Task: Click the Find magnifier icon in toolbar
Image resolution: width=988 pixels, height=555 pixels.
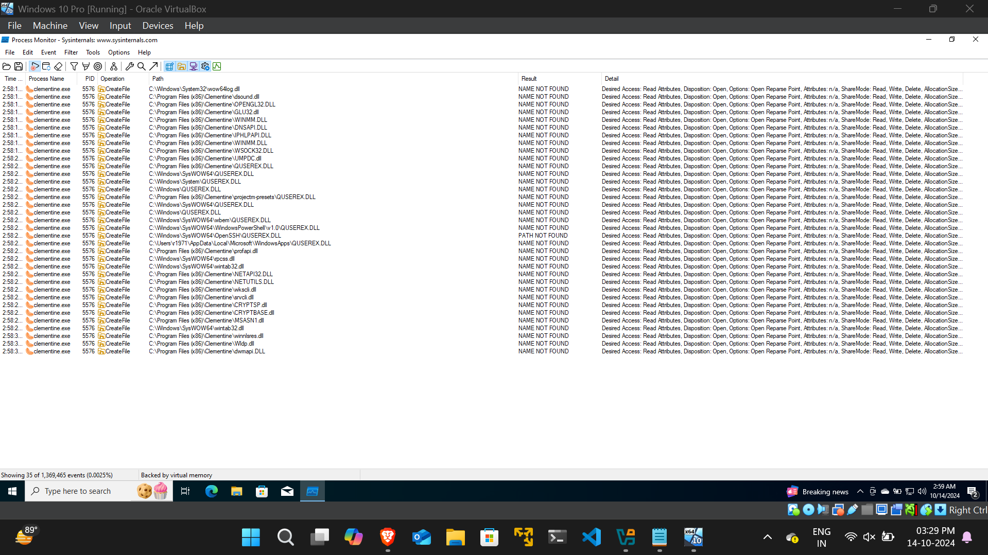Action: pos(142,66)
